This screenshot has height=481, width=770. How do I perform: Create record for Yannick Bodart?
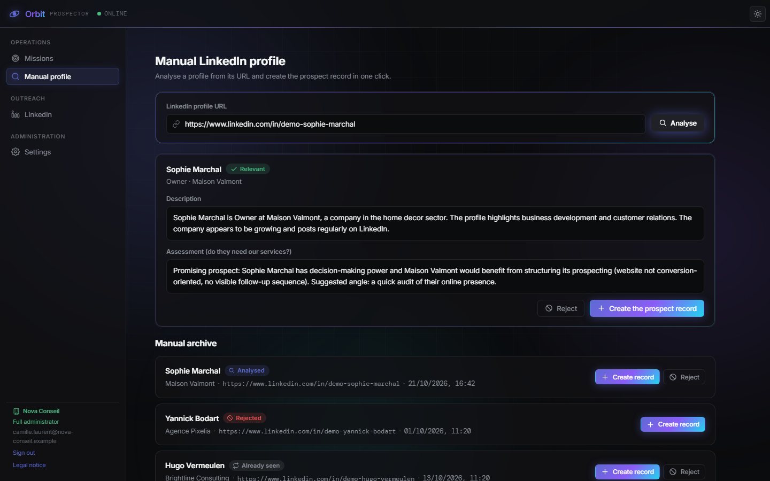[673, 424]
